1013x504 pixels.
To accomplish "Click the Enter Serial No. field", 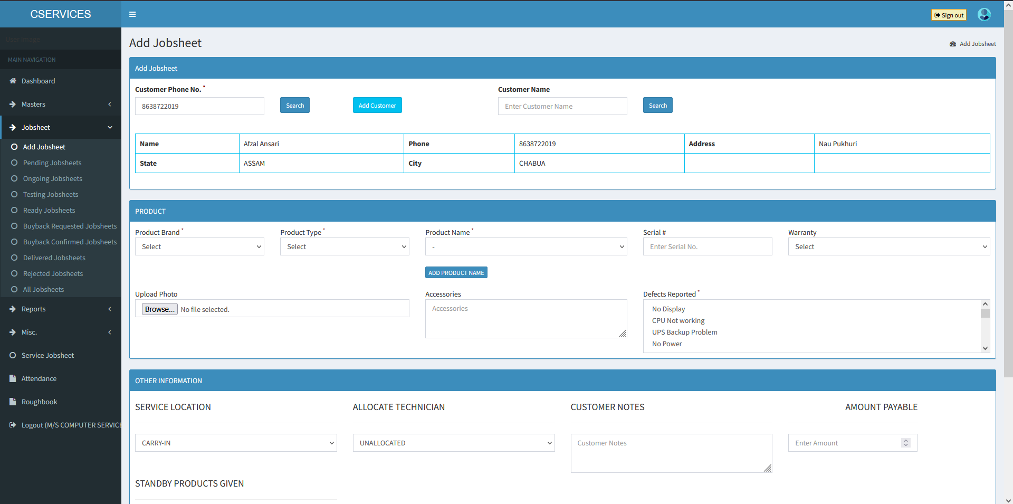I will point(707,246).
